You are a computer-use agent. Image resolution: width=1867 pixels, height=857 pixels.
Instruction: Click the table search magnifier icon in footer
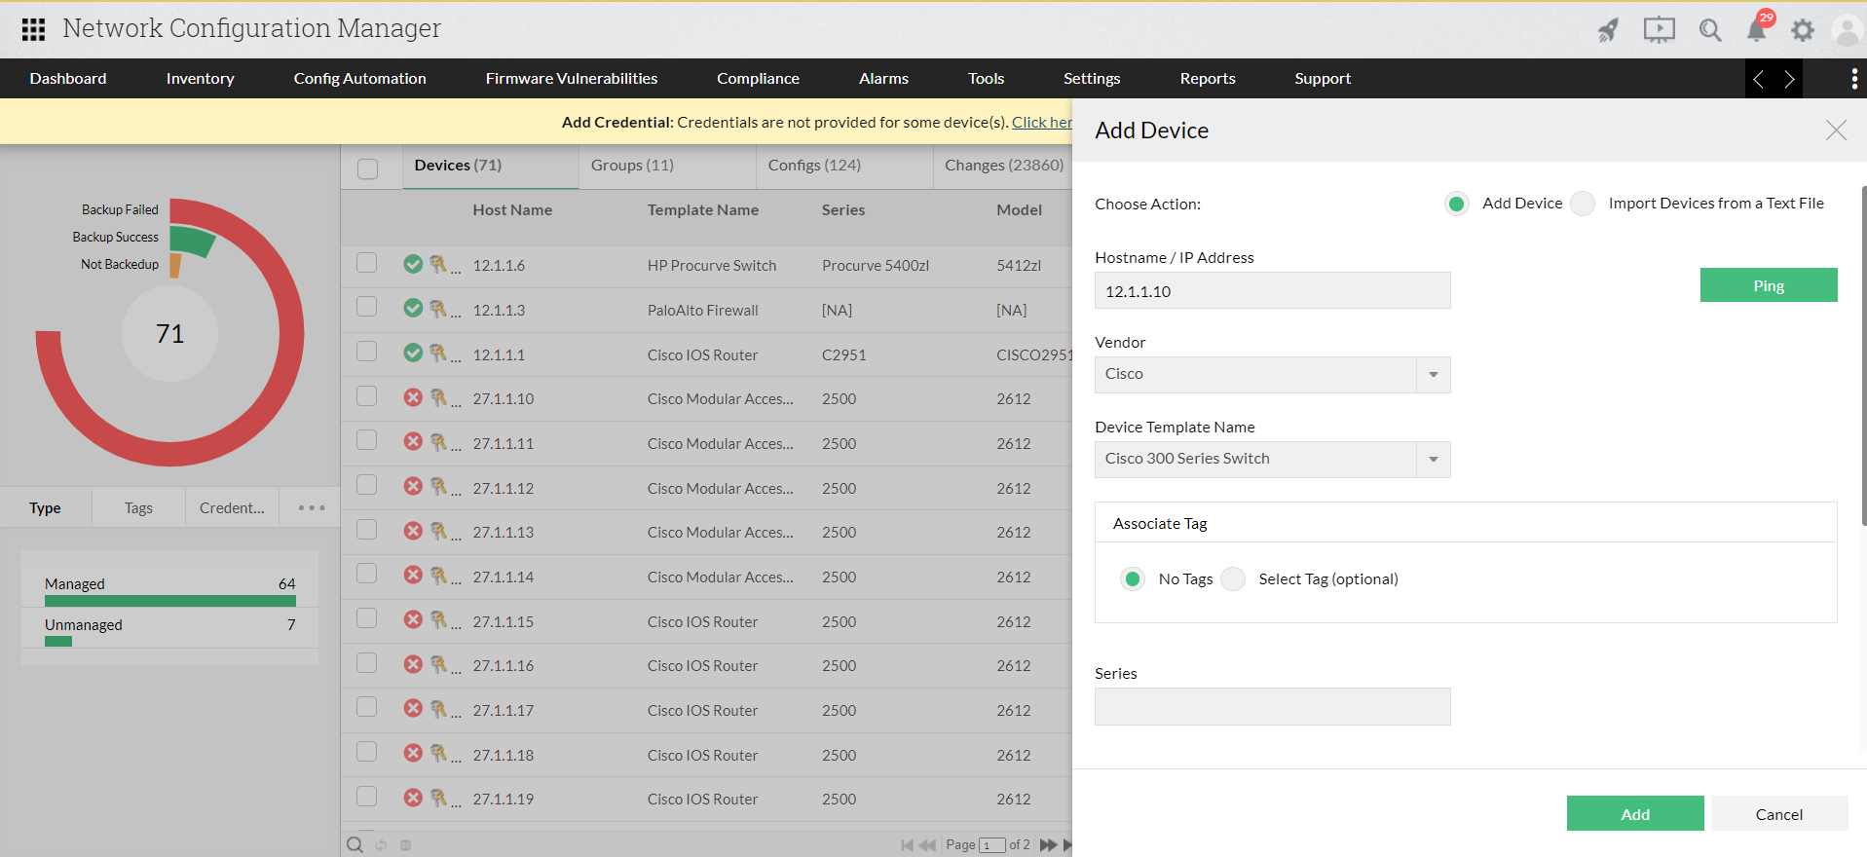(355, 845)
